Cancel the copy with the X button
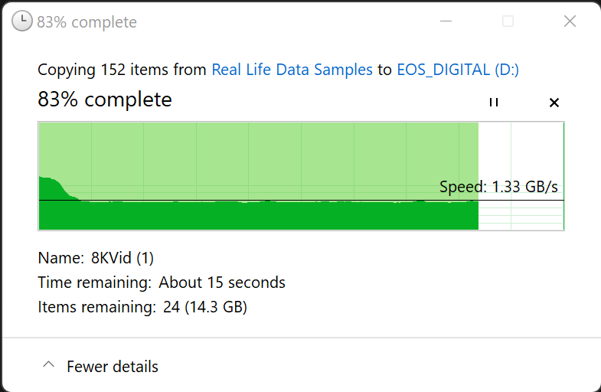Screen dimensions: 601x392 point(554,103)
